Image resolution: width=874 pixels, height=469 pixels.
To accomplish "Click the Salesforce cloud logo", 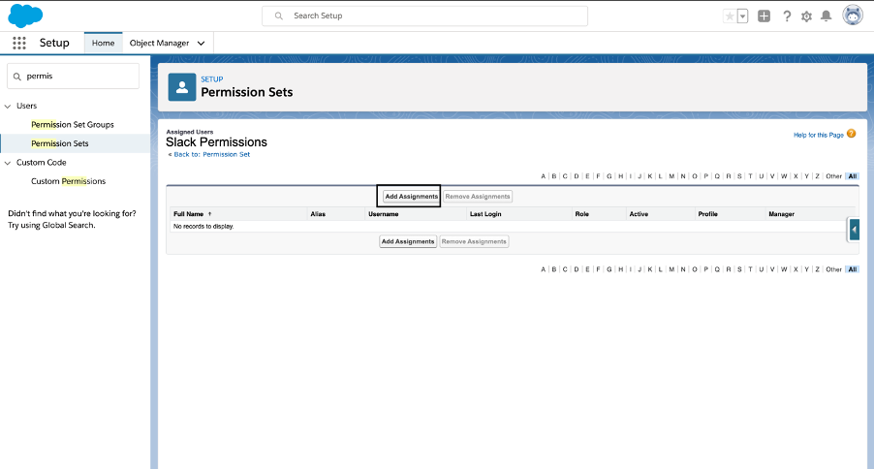I will coord(25,16).
